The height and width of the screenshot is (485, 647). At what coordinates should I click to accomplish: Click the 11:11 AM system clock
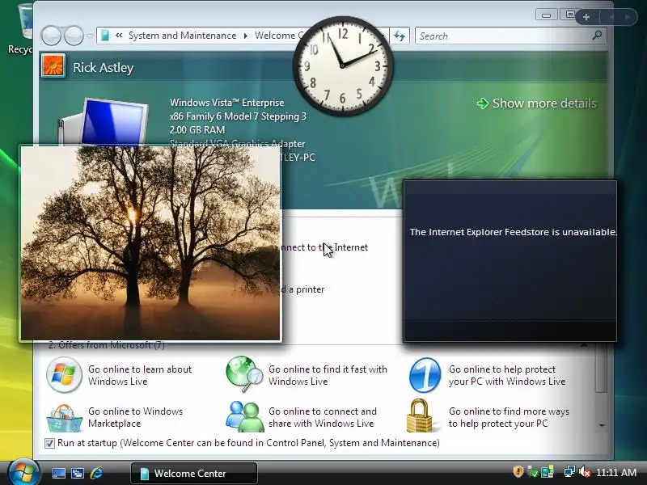616,472
